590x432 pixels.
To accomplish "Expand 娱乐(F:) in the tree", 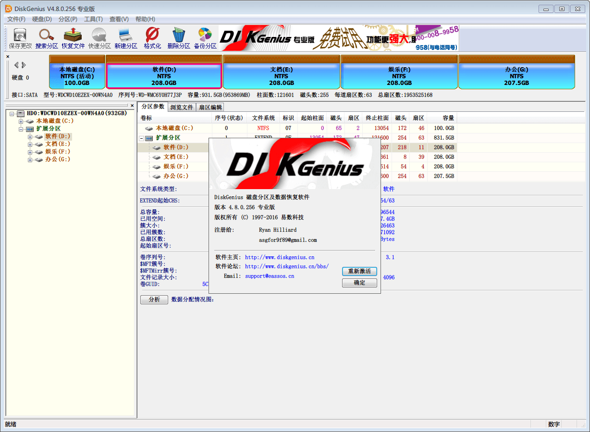I will click(x=30, y=152).
